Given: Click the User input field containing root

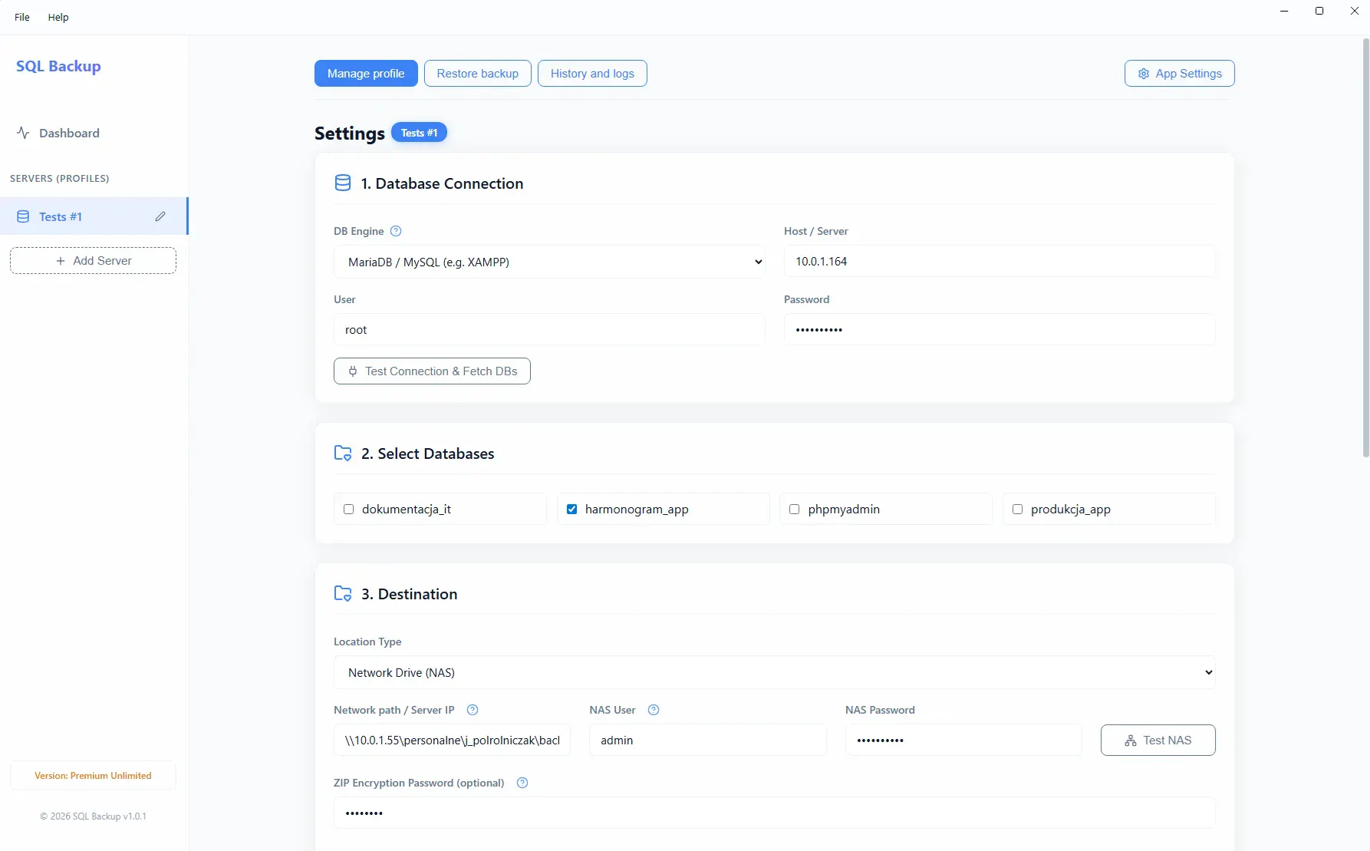Looking at the screenshot, I should (549, 330).
